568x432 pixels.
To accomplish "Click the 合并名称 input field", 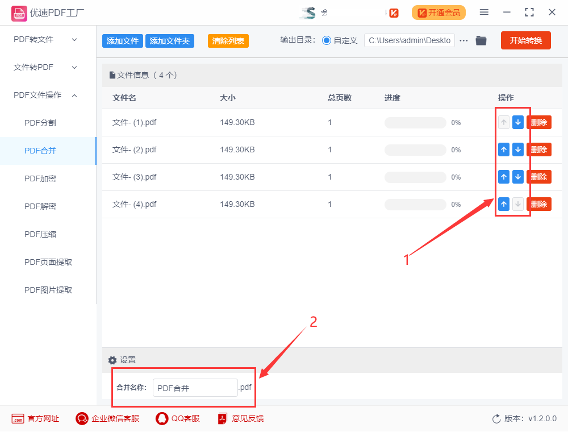I will pyautogui.click(x=195, y=388).
